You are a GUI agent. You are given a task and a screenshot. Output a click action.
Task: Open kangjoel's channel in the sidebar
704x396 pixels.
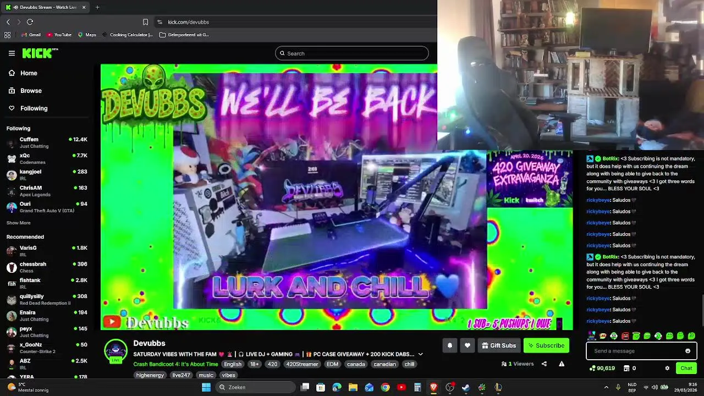47,174
